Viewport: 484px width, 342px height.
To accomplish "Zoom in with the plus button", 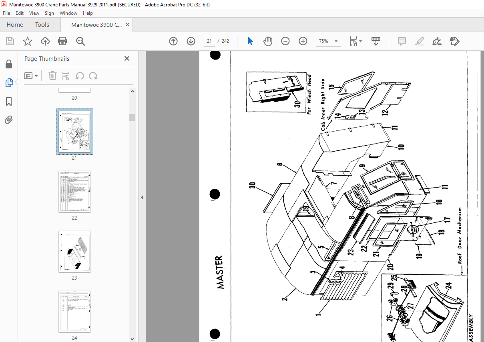I will pyautogui.click(x=303, y=41).
